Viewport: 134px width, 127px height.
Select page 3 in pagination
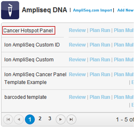point(50,119)
